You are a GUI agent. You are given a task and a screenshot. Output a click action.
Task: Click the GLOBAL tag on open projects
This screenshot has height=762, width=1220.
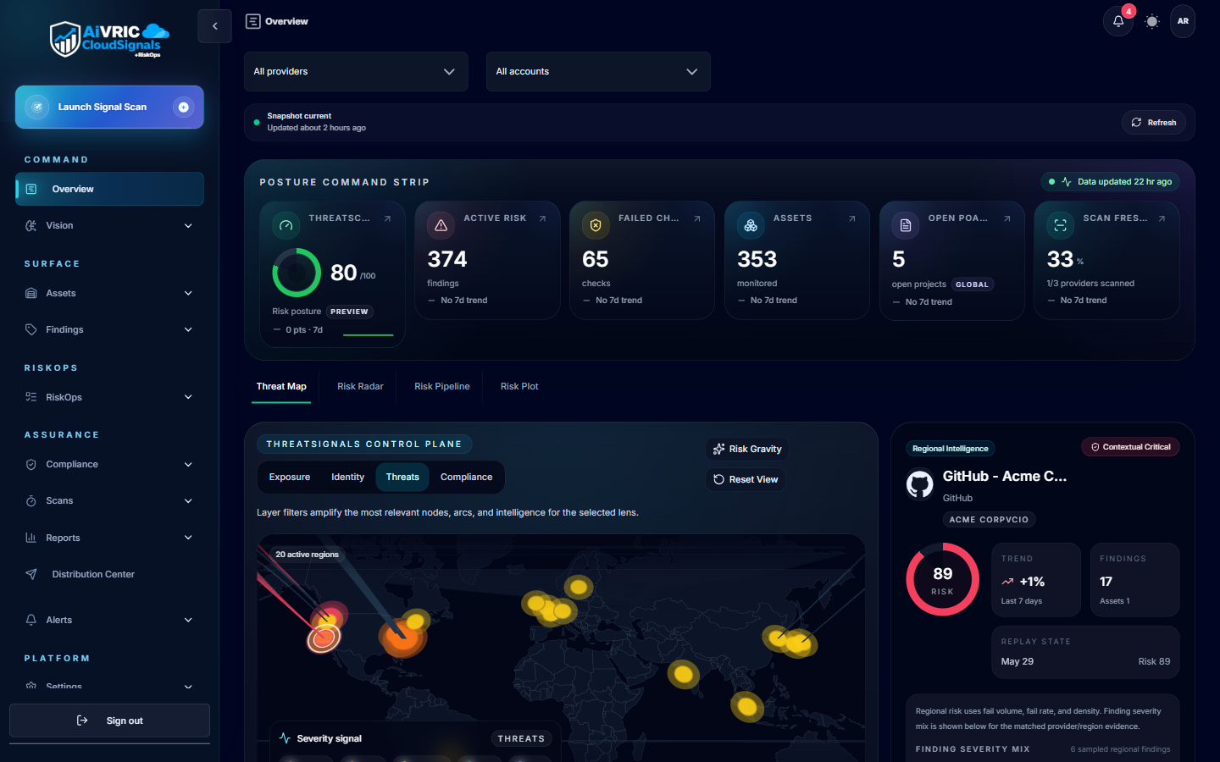[x=972, y=284]
